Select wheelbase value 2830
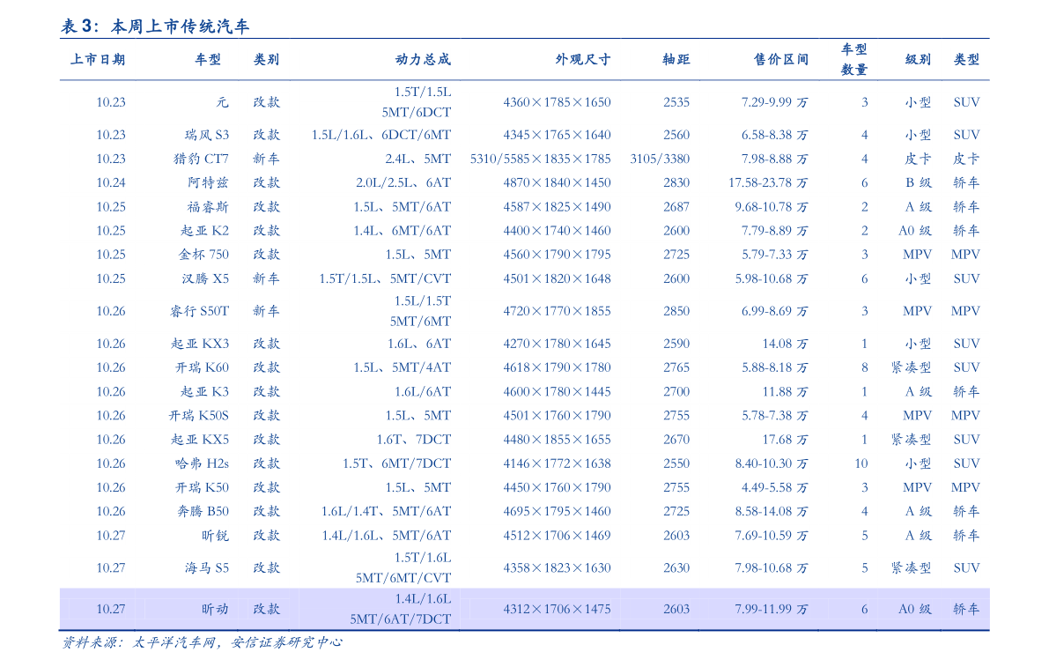 tap(676, 182)
